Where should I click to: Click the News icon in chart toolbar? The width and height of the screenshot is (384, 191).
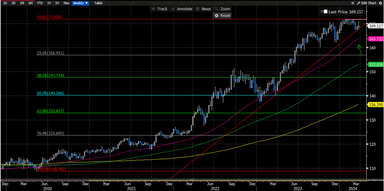(198, 9)
